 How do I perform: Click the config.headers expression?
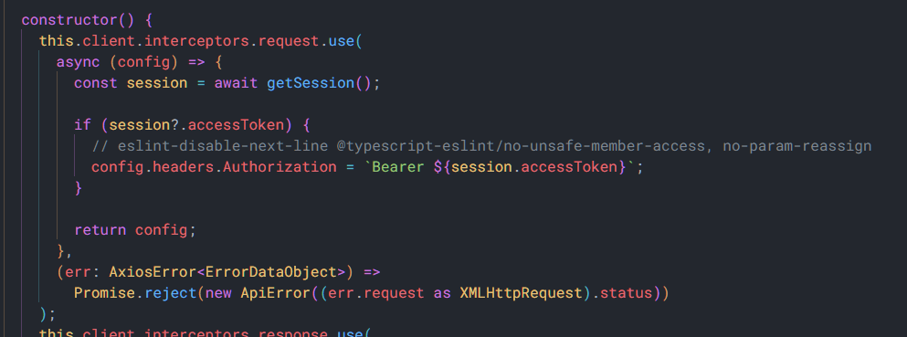(x=153, y=167)
